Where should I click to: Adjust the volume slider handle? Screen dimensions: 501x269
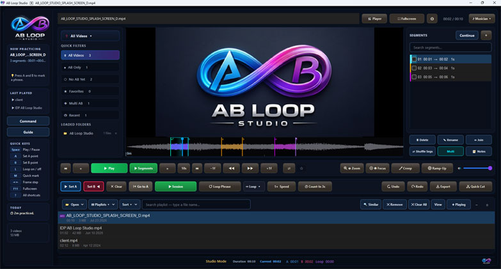[x=490, y=168]
